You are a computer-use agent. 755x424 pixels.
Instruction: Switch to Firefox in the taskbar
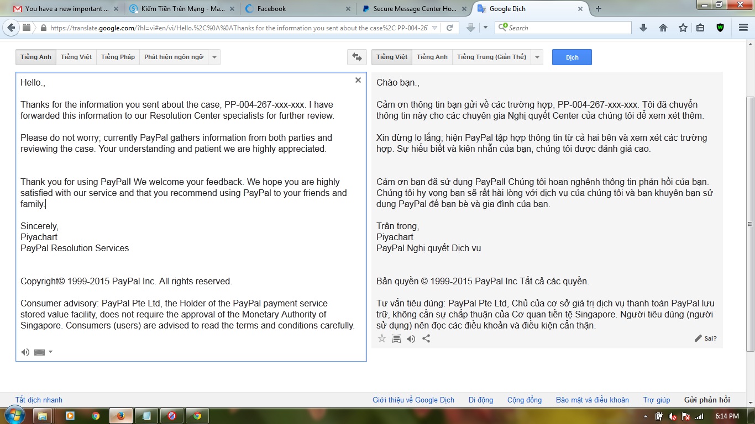pyautogui.click(x=120, y=415)
